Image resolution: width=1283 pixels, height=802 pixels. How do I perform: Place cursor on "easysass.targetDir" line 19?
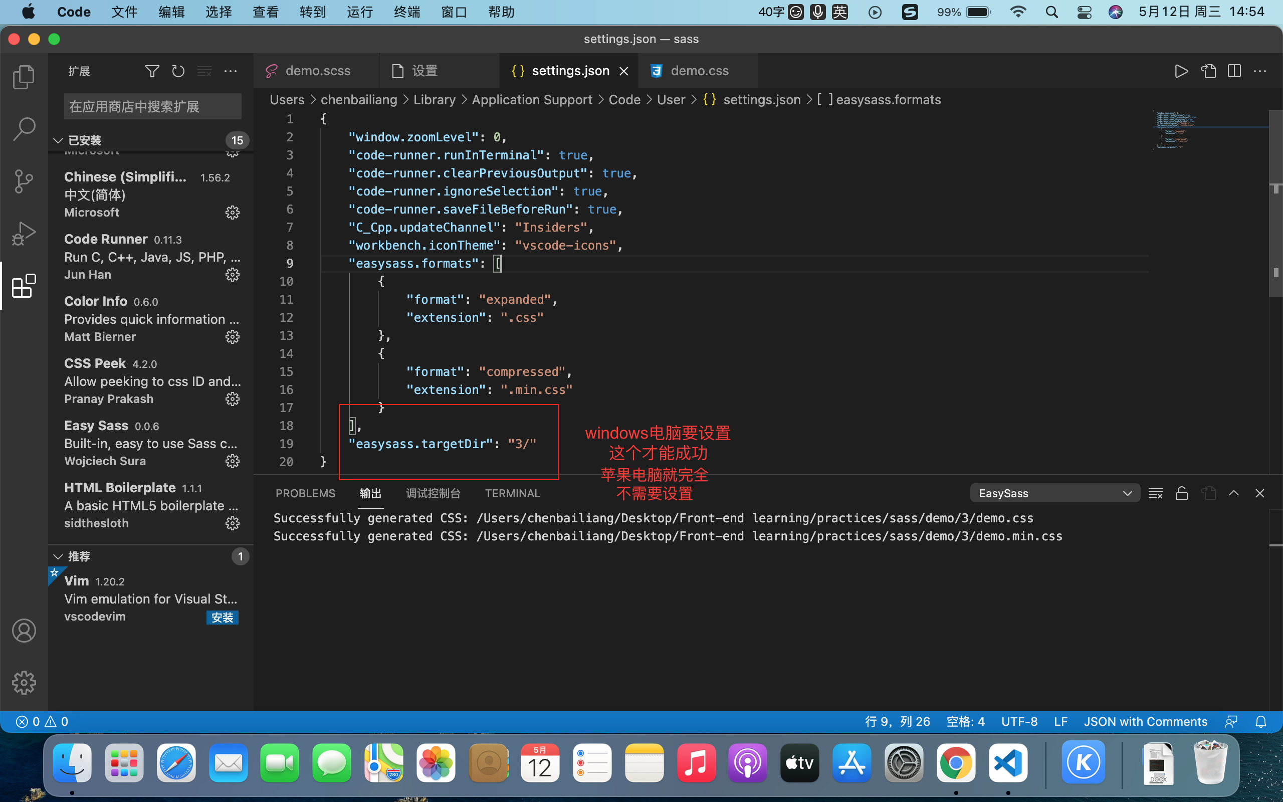pyautogui.click(x=442, y=444)
